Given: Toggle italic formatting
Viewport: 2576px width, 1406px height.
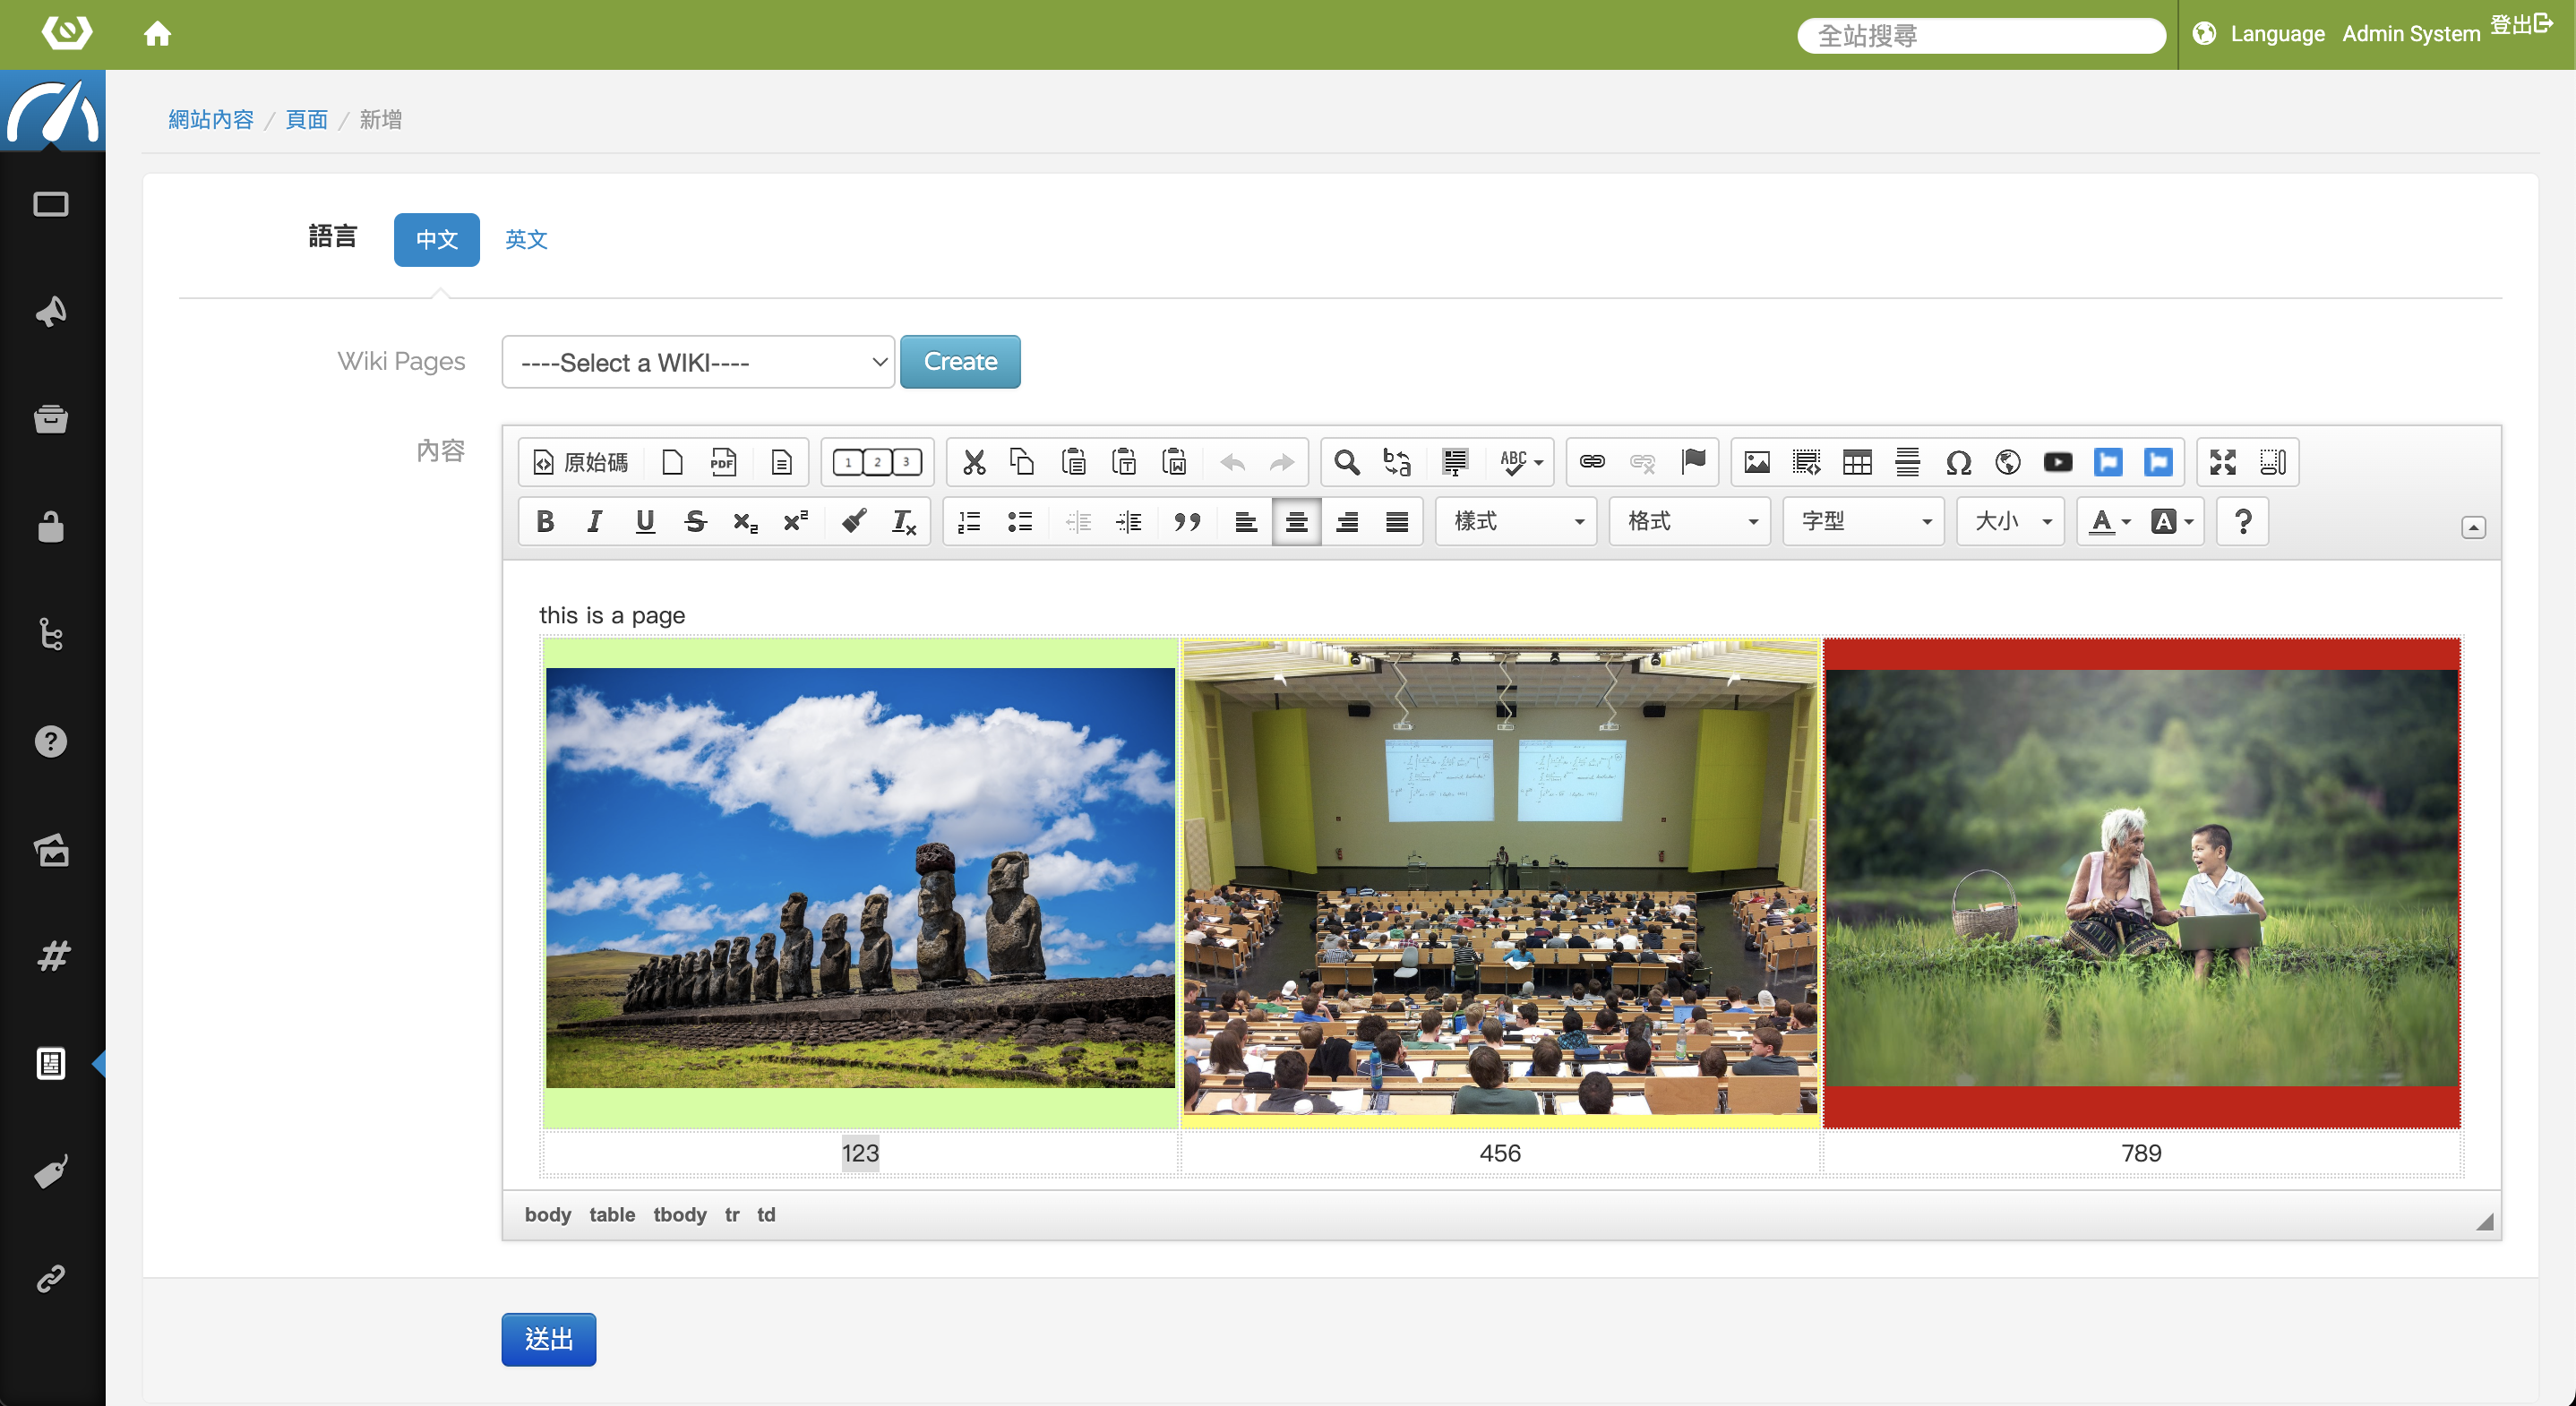Looking at the screenshot, I should 594,522.
